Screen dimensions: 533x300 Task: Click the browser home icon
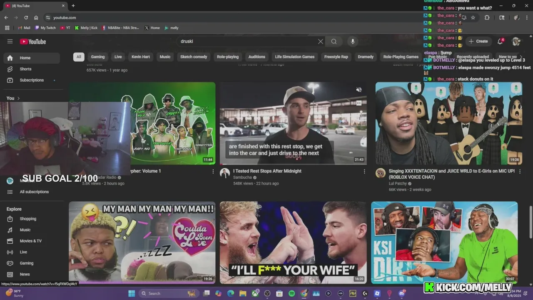click(x=36, y=17)
